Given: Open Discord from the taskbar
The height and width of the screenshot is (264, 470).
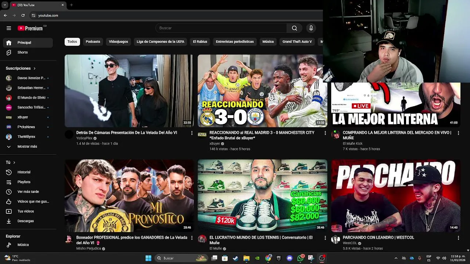Looking at the screenshot, I should pos(290,258).
